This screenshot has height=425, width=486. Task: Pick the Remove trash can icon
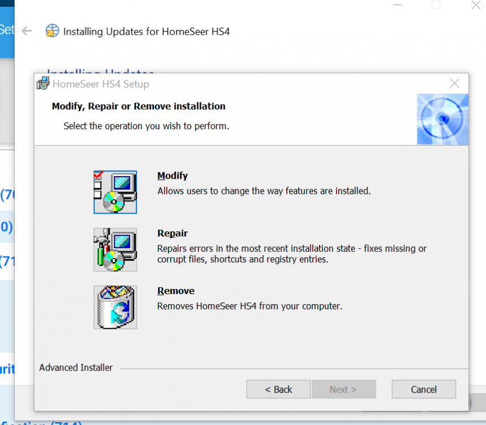point(115,307)
